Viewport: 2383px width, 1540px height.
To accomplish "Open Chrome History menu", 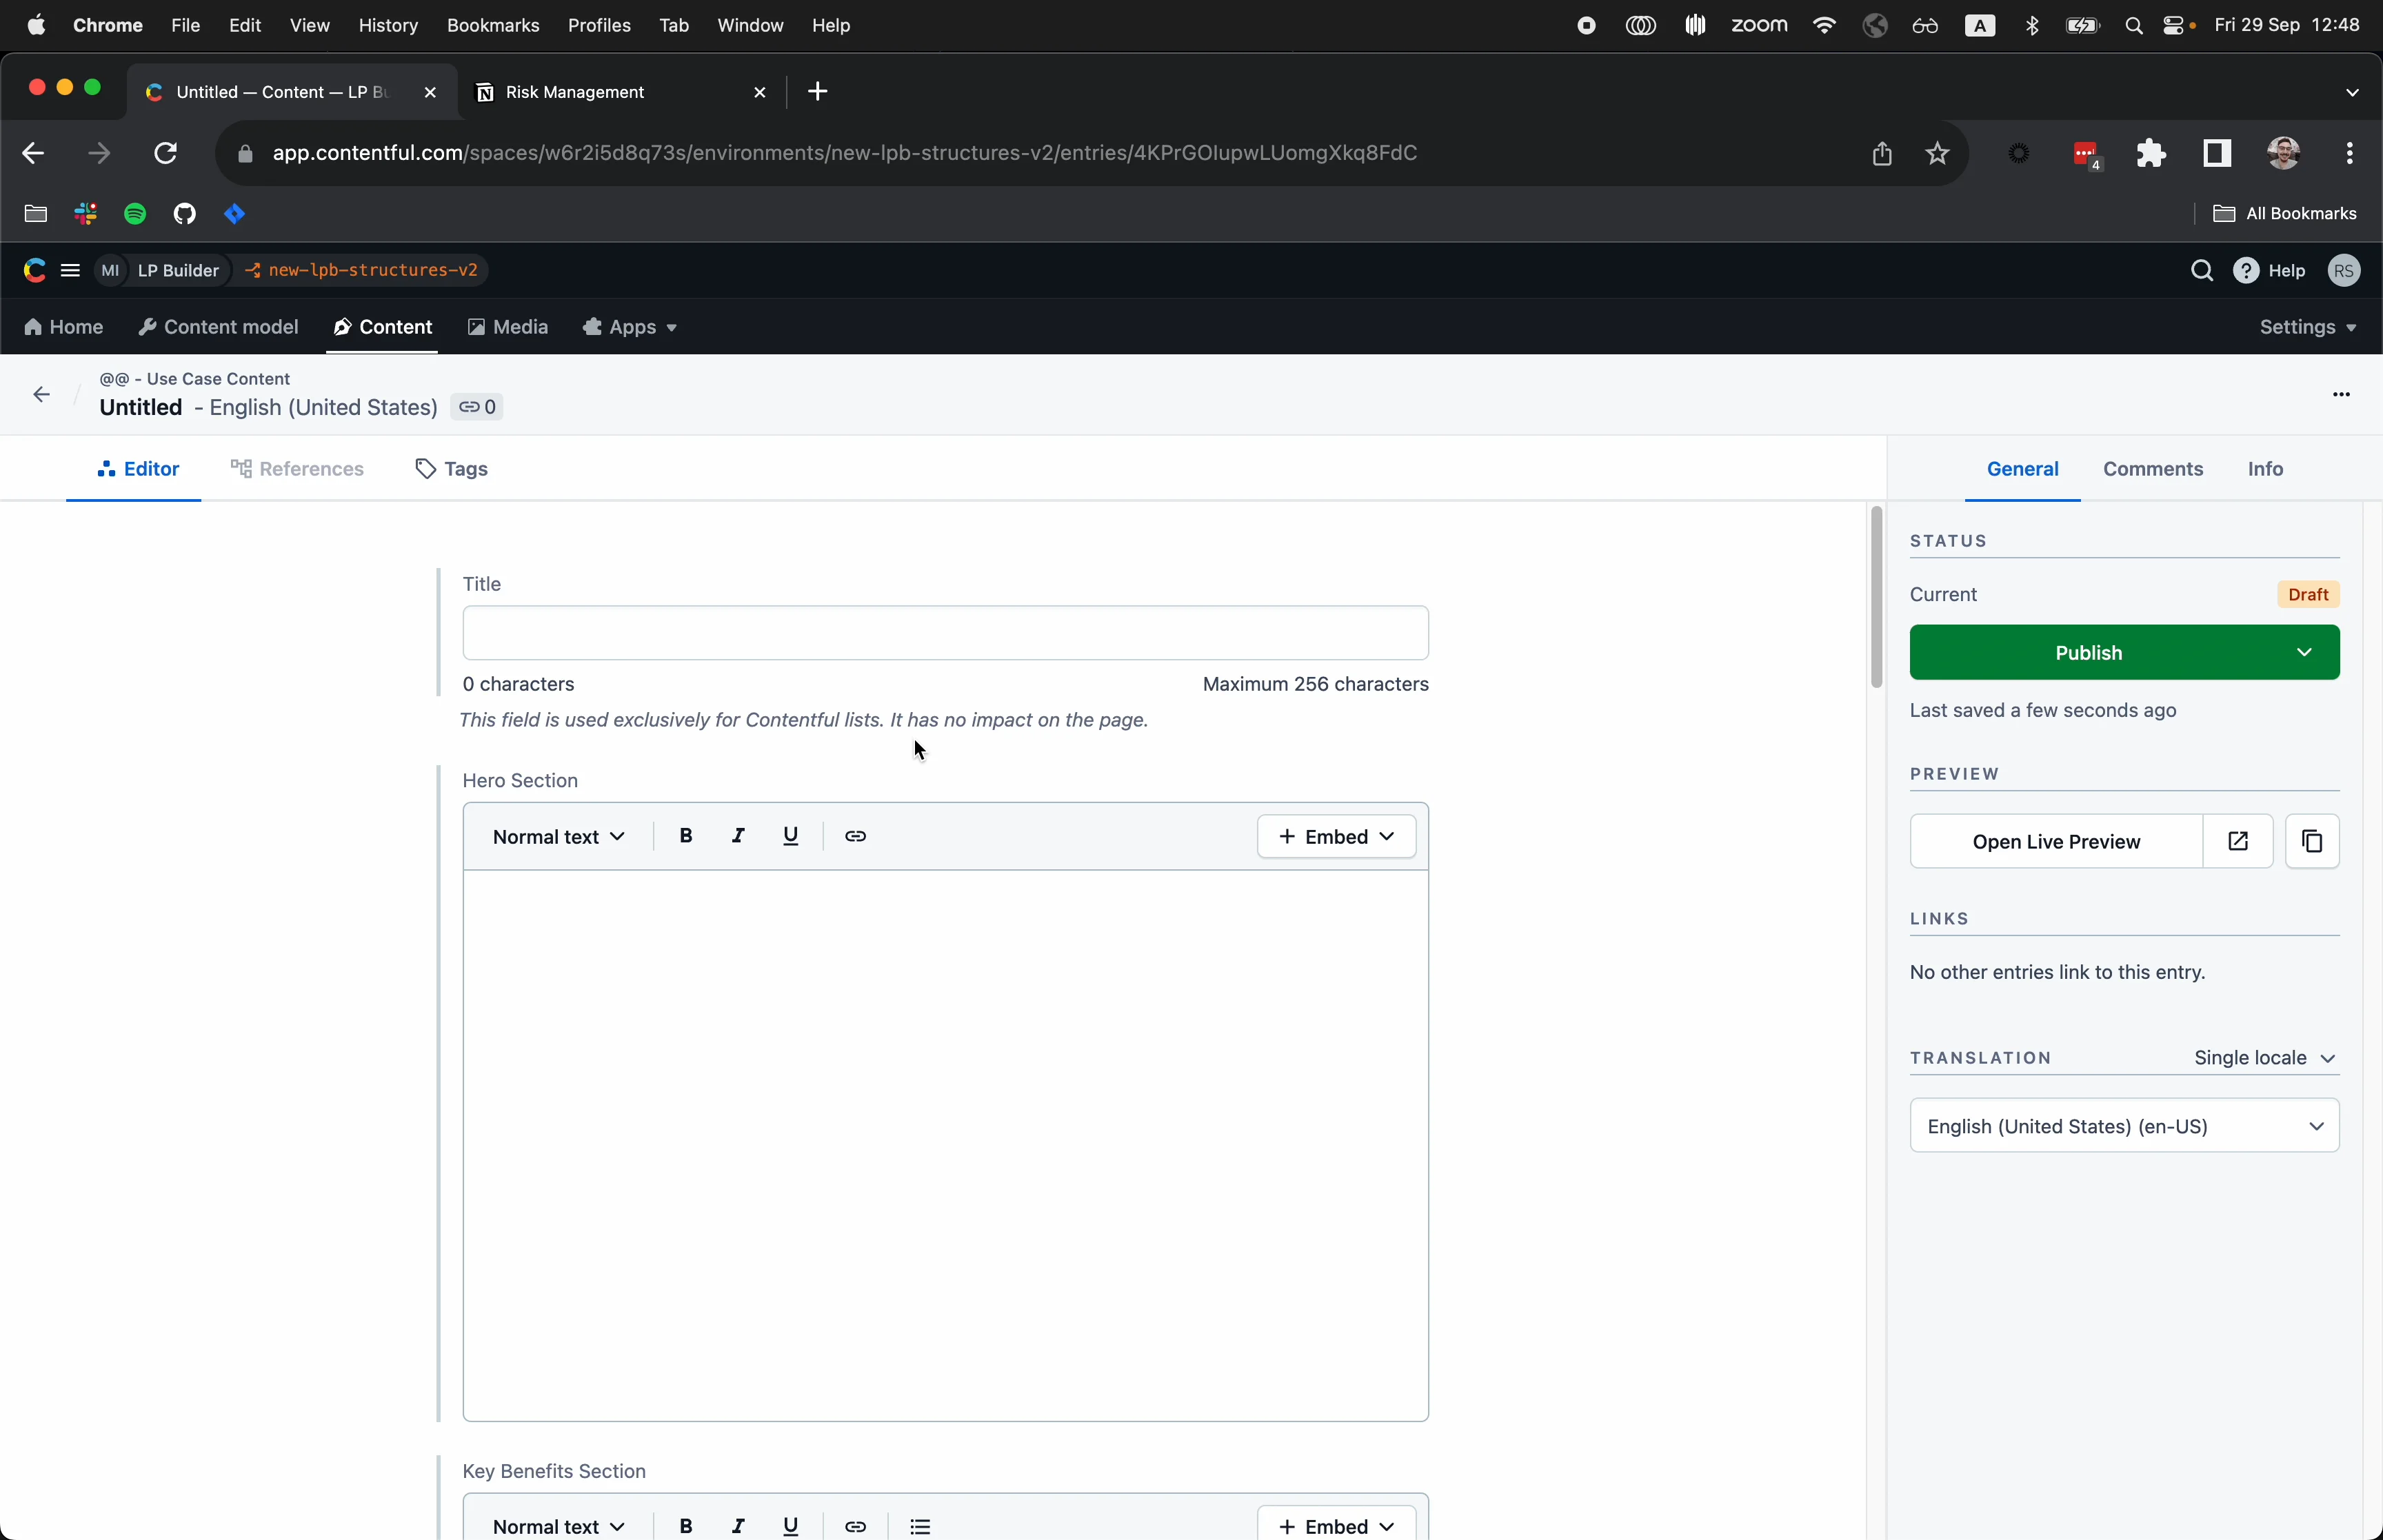I will 388,25.
